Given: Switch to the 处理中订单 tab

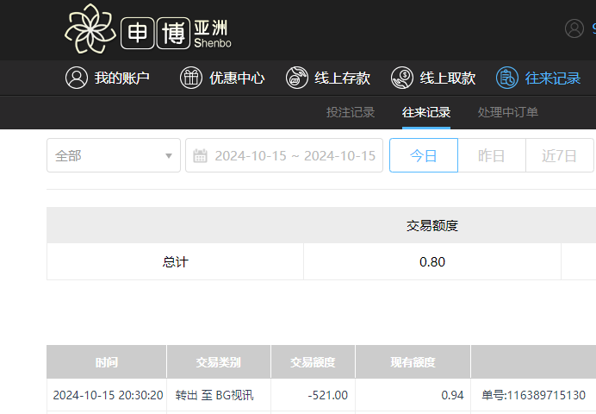Looking at the screenshot, I should coord(508,112).
